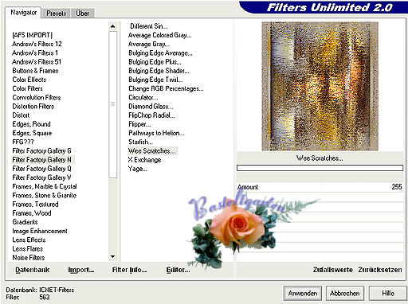Click the Anwenden button

[303, 294]
